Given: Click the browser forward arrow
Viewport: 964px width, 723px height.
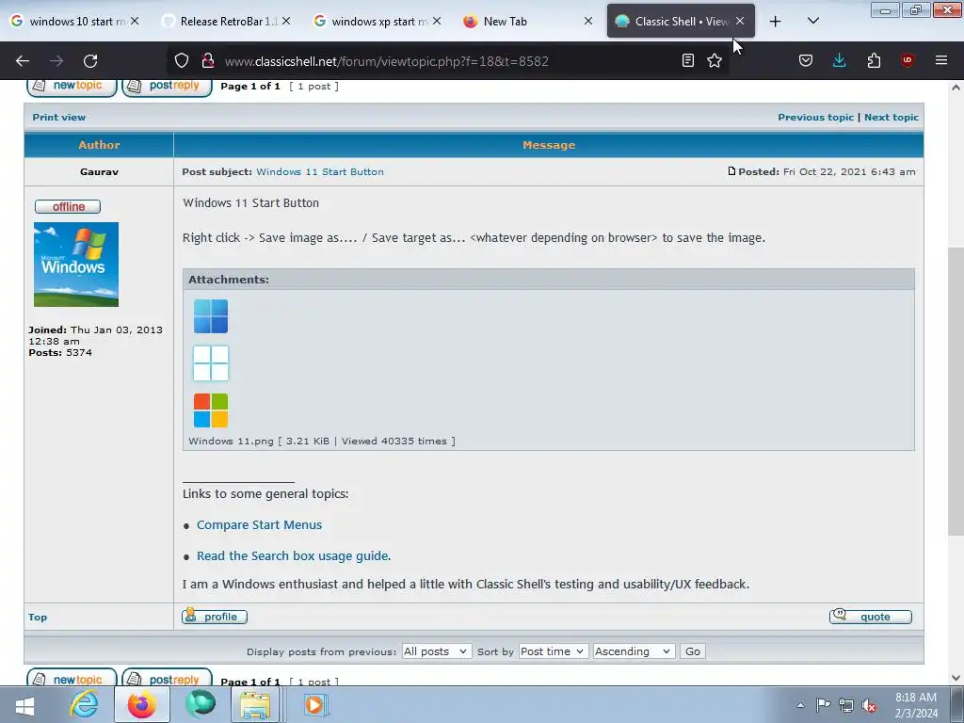Looking at the screenshot, I should pyautogui.click(x=56, y=61).
